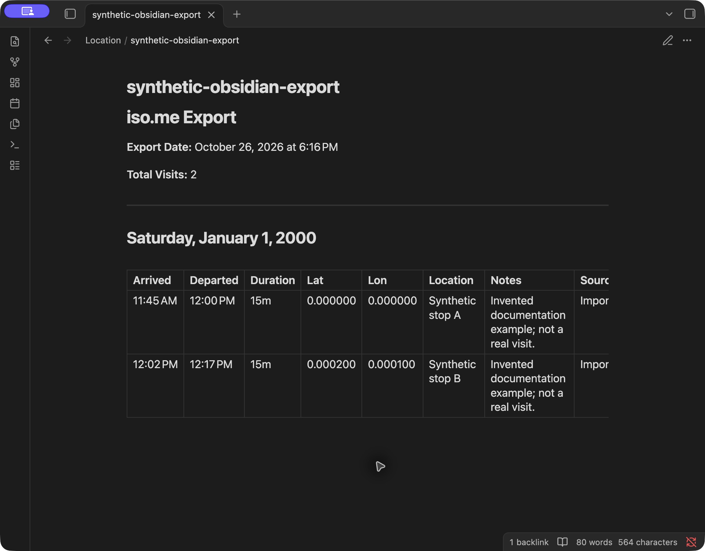
Task: Toggle reading view book icon in status bar
Action: (562, 542)
